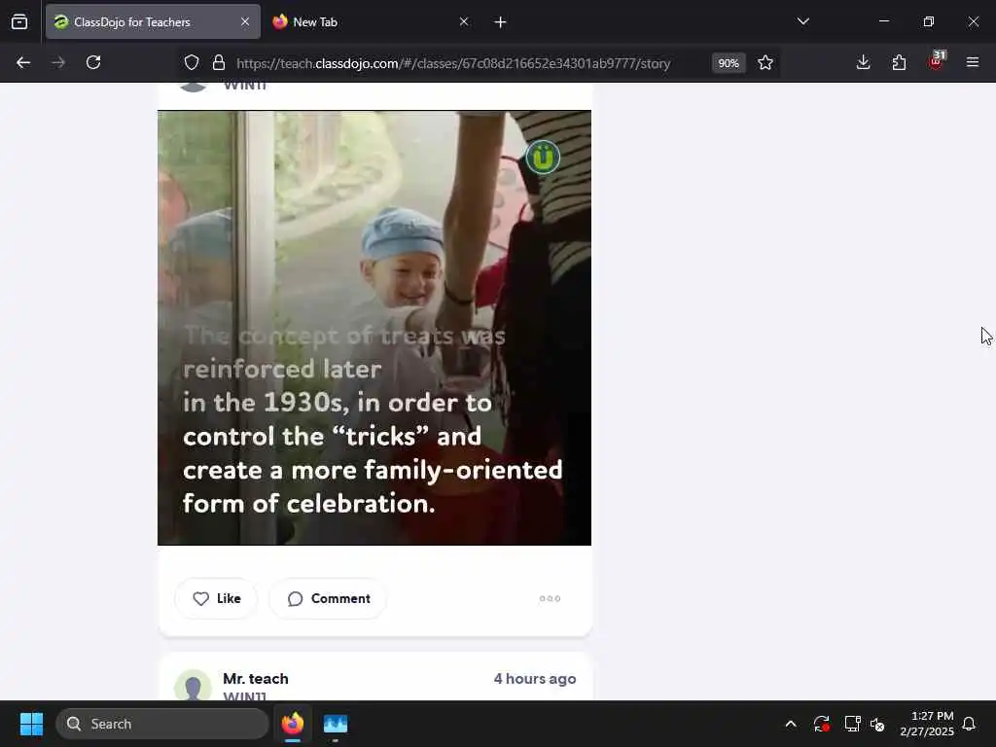Open the Extensions menu
This screenshot has width=996, height=747.
(x=899, y=62)
